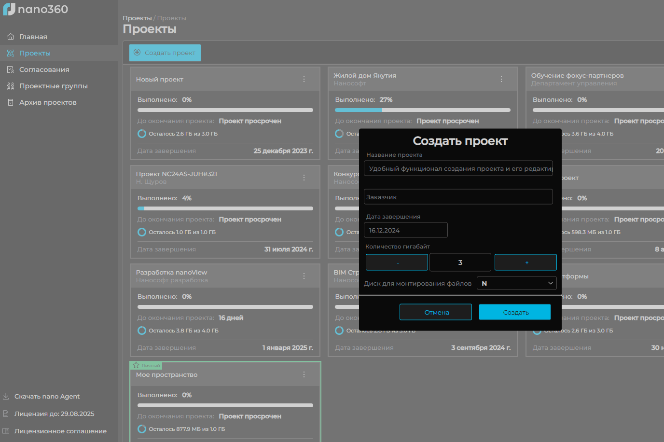Click the Скачать nano Agent download icon
Image resolution: width=664 pixels, height=442 pixels.
(6, 396)
